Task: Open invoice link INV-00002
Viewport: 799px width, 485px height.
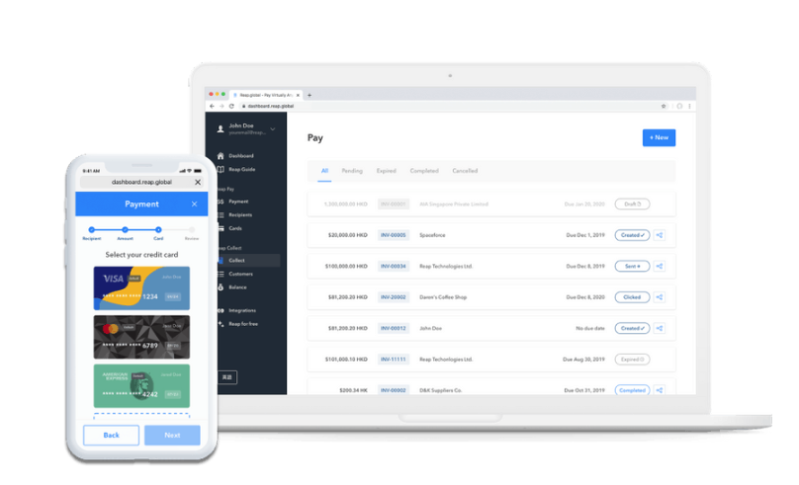Action: pos(394,390)
